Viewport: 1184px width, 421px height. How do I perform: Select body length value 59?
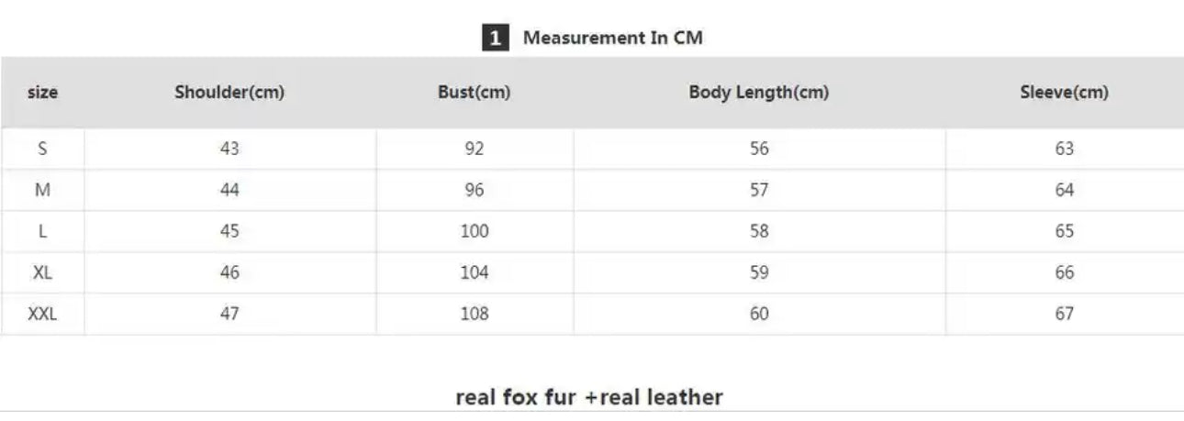(x=759, y=273)
